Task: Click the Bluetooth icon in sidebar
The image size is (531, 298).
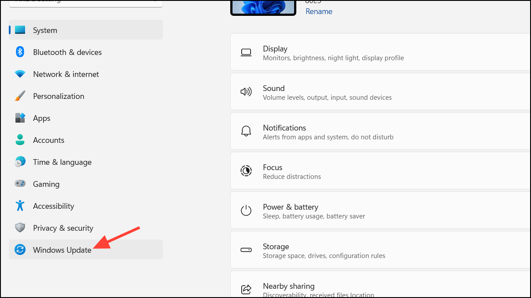Action: 20,52
